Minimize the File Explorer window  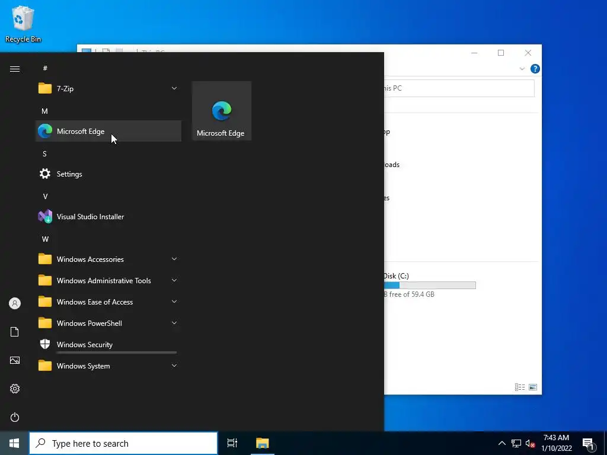pos(474,53)
